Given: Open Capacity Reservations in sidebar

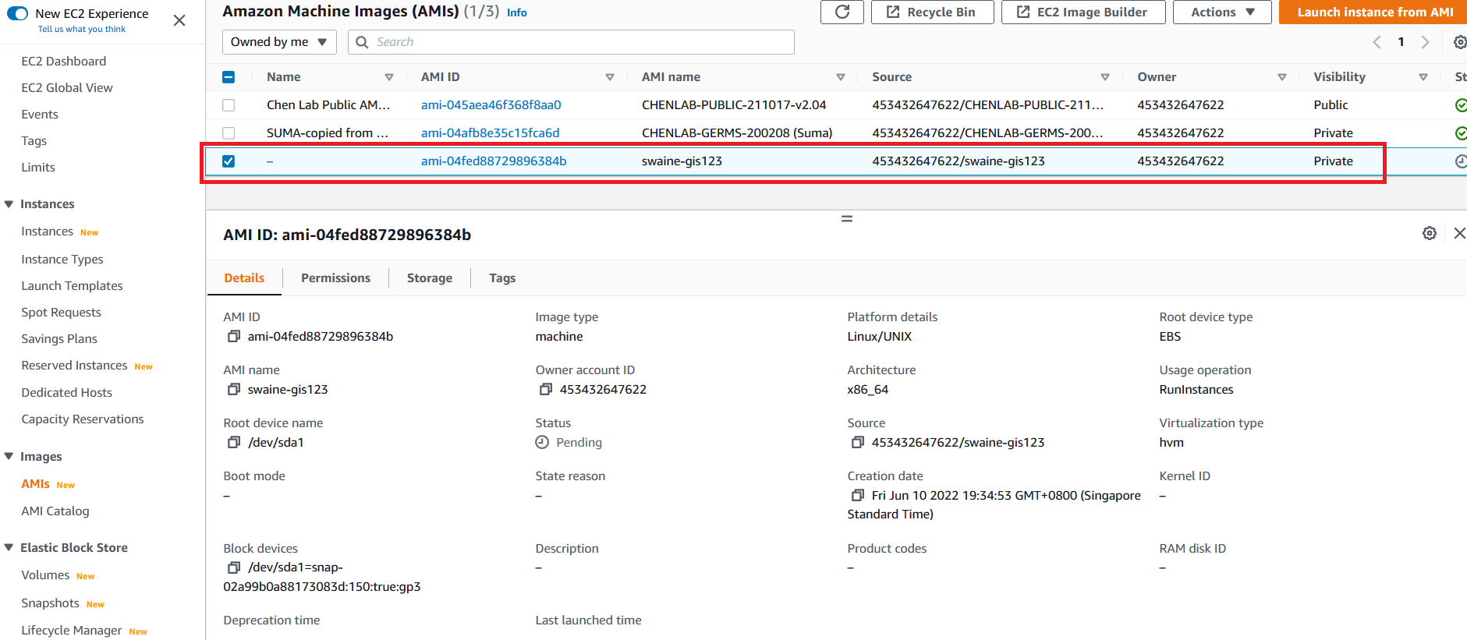Looking at the screenshot, I should point(83,419).
